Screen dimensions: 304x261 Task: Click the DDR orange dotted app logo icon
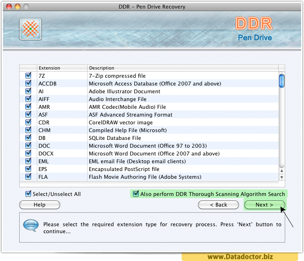(x=30, y=29)
